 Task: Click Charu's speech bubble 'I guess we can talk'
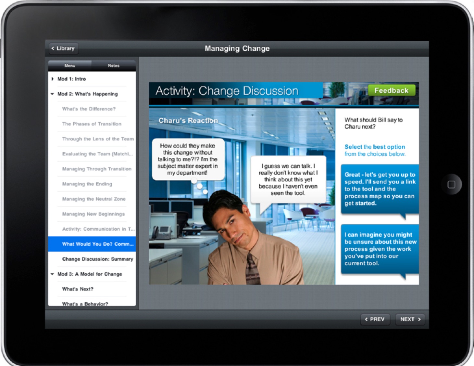tap(288, 179)
